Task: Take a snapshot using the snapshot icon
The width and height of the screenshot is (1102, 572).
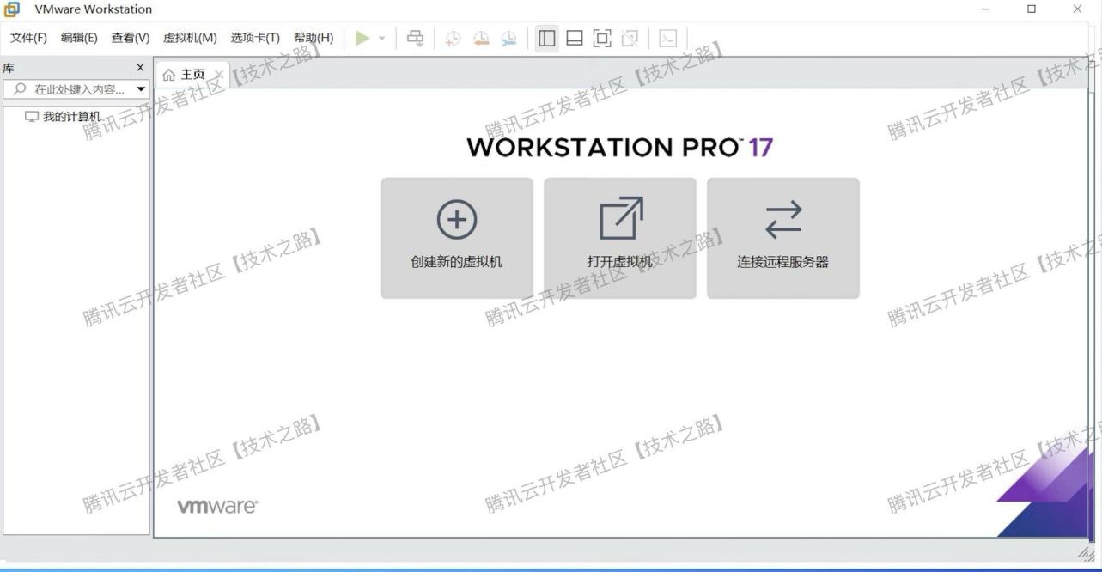Action: point(453,38)
